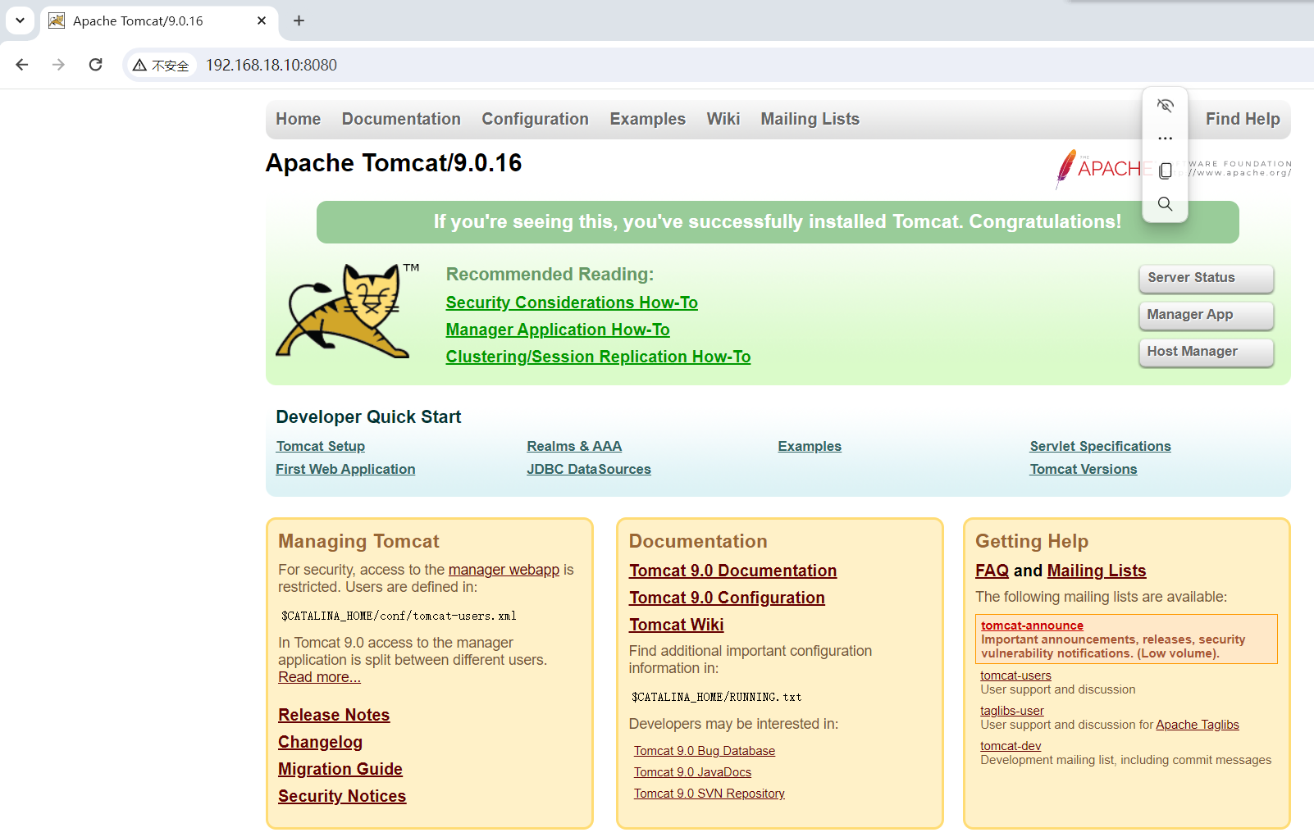This screenshot has width=1314, height=837.
Task: Click the Apache feather logo
Action: (x=1065, y=168)
